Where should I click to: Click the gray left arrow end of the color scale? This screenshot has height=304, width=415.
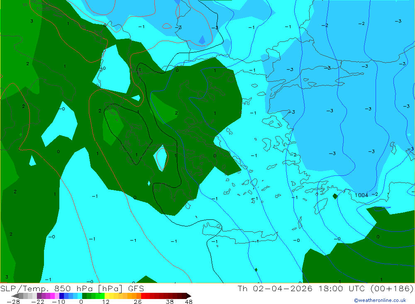pos(15,296)
